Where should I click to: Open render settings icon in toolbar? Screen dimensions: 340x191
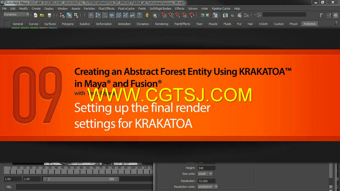[x=246, y=15]
